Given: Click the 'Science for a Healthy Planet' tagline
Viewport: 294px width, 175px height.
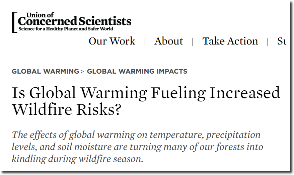Looking at the screenshot, I should pos(66,29).
